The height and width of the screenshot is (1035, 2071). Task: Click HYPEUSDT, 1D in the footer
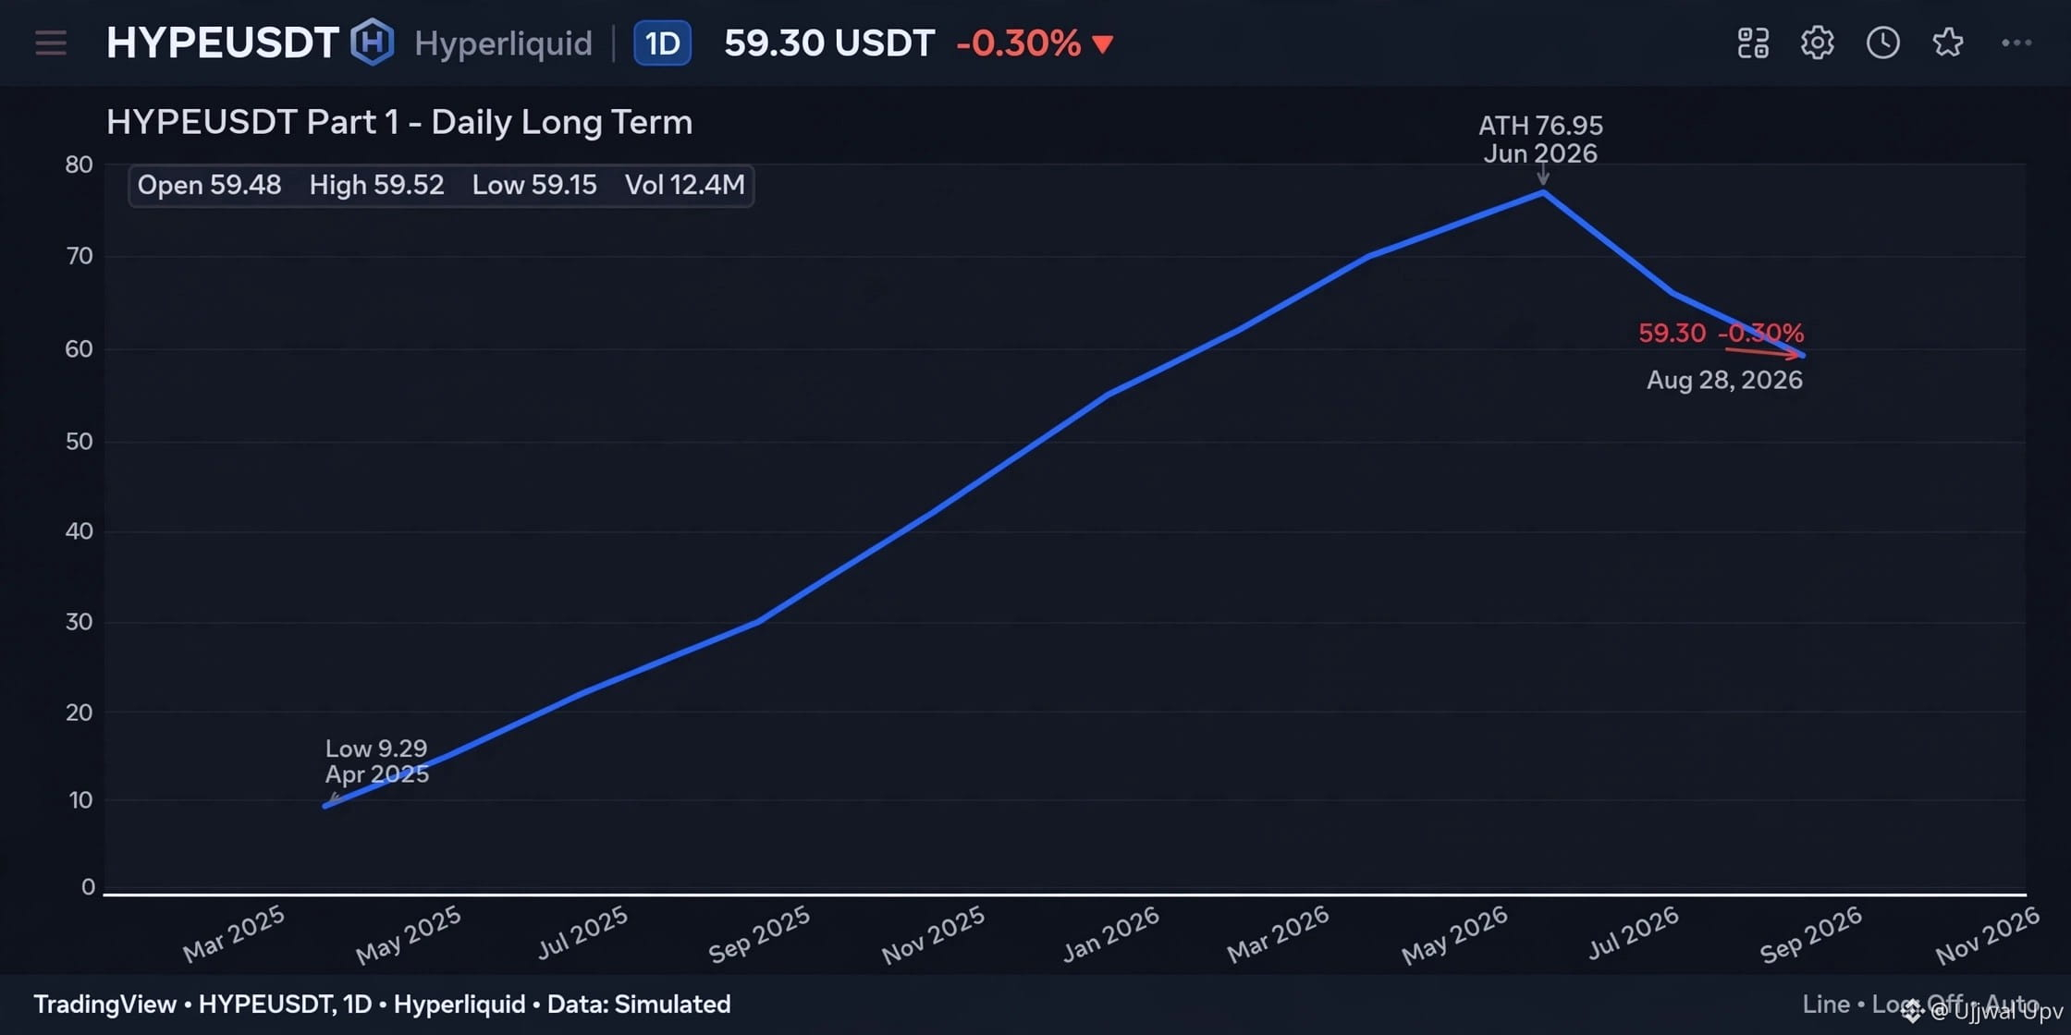[x=285, y=1005]
